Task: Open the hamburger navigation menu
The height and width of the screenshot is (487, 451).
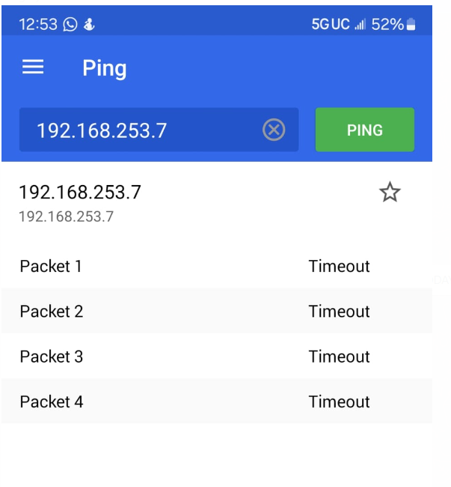Action: click(x=33, y=68)
